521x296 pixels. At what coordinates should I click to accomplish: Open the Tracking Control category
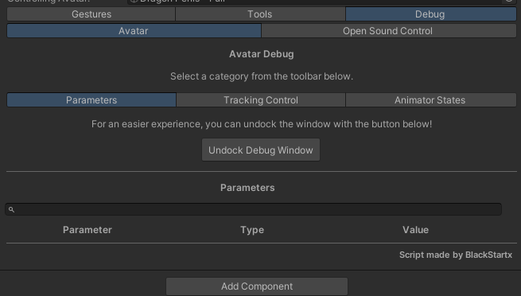(261, 100)
